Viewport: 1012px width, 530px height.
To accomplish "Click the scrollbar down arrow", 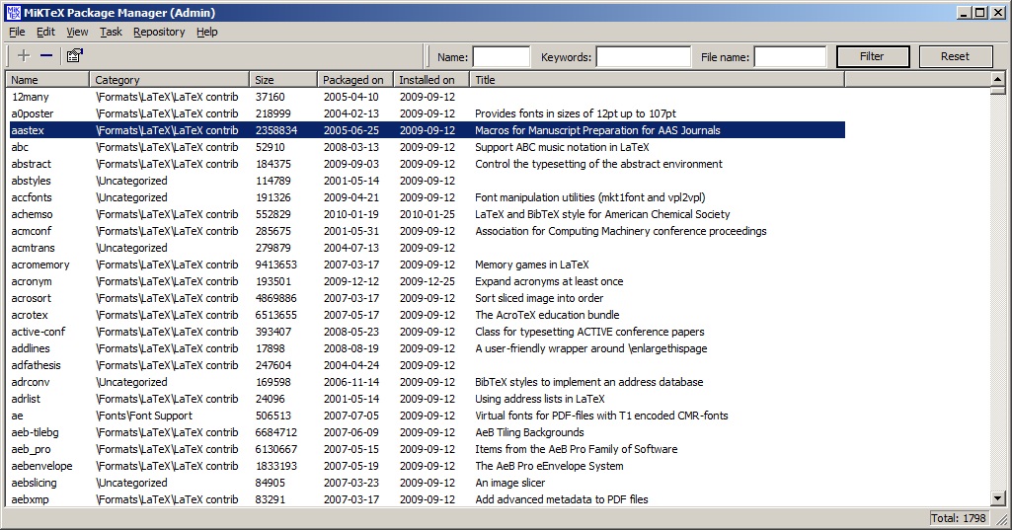I will point(998,498).
